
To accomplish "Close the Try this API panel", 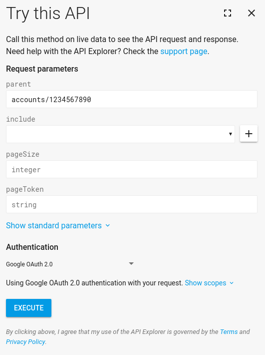I will coord(252,13).
